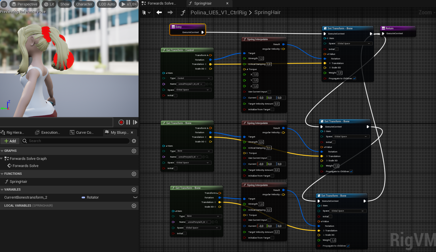
Task: Click the Entry node ExecuteContext output pin
Action: 203,32
